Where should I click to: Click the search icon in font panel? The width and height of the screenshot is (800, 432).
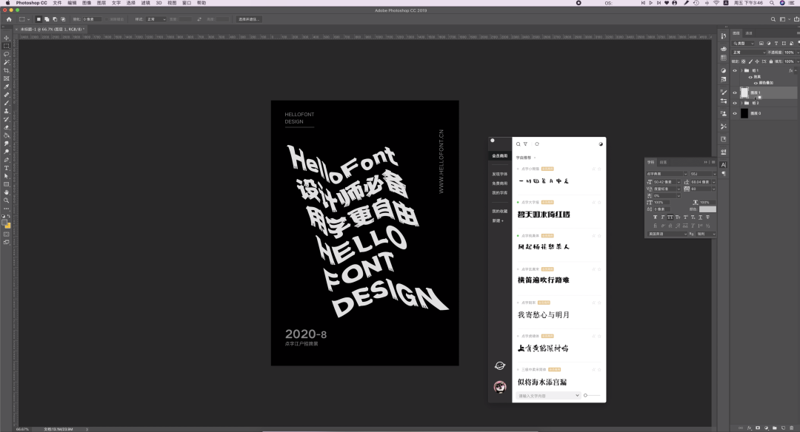click(519, 144)
